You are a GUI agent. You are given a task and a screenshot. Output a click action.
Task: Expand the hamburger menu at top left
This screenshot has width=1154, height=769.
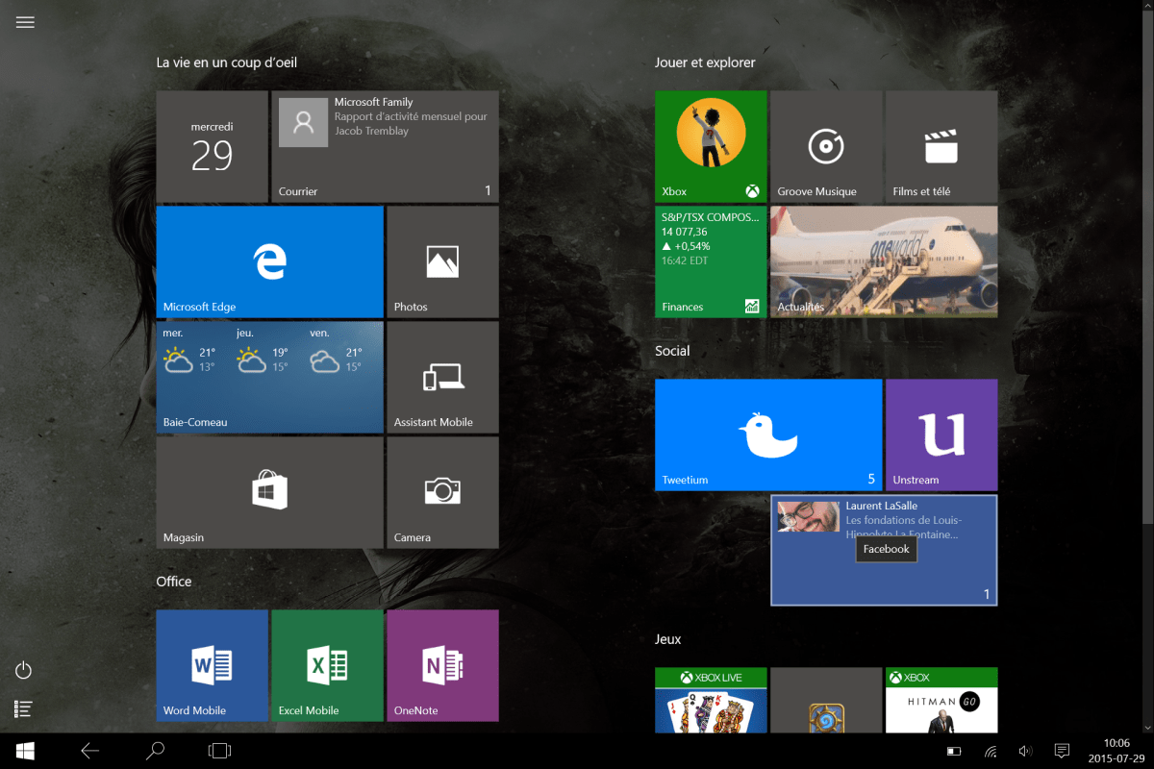click(x=25, y=22)
